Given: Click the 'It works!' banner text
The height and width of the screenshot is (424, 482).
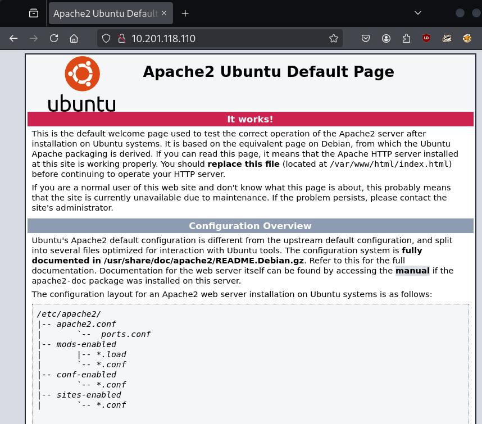Looking at the screenshot, I should pos(250,119).
